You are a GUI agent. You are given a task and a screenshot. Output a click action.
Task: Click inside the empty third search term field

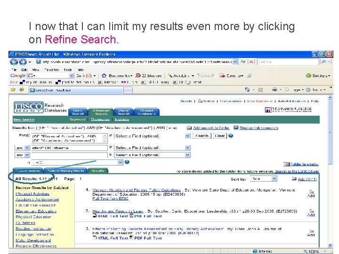coord(69,155)
